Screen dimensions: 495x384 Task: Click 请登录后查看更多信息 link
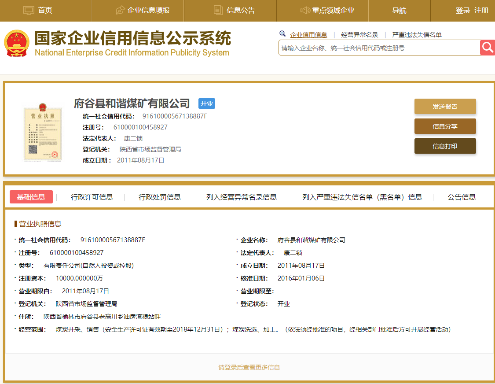249,367
